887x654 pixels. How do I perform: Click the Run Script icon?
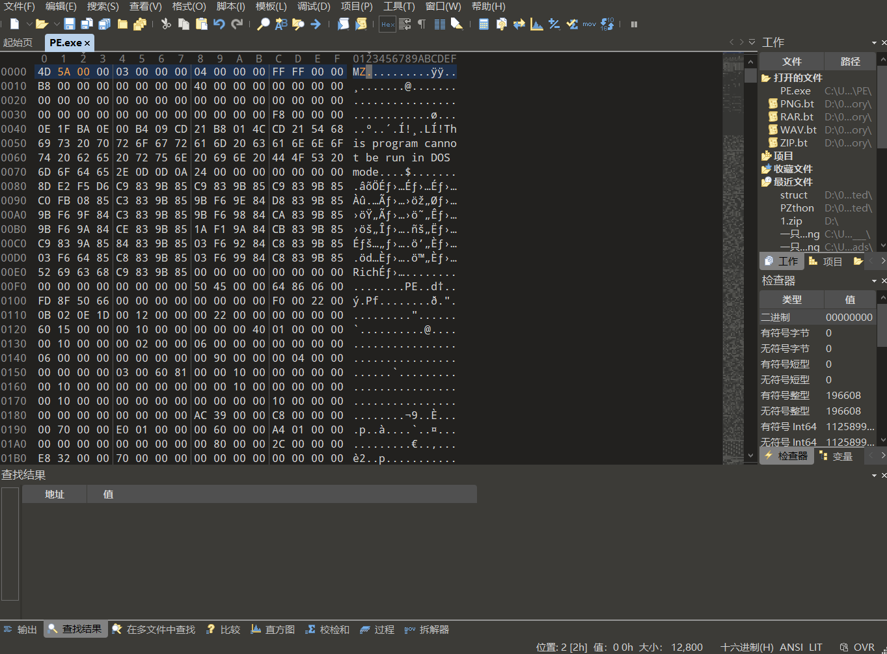(x=343, y=24)
